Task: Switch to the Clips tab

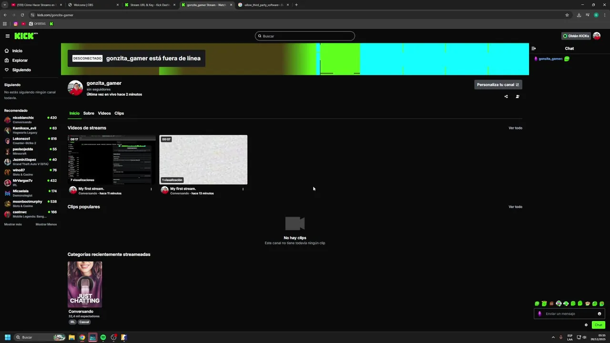Action: [x=119, y=113]
